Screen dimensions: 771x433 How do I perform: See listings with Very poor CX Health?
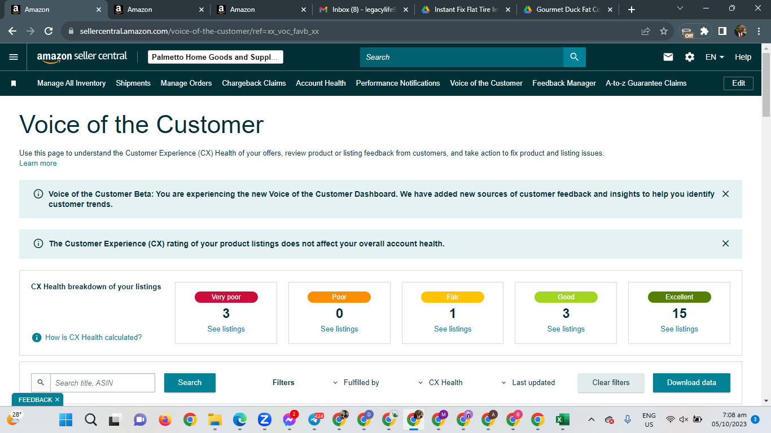coord(226,329)
